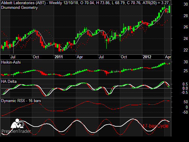Viewport: 189px width, 142px height.
Task: Click 'ATR(20) = 3.27' in chart header
Action: pos(156,3)
